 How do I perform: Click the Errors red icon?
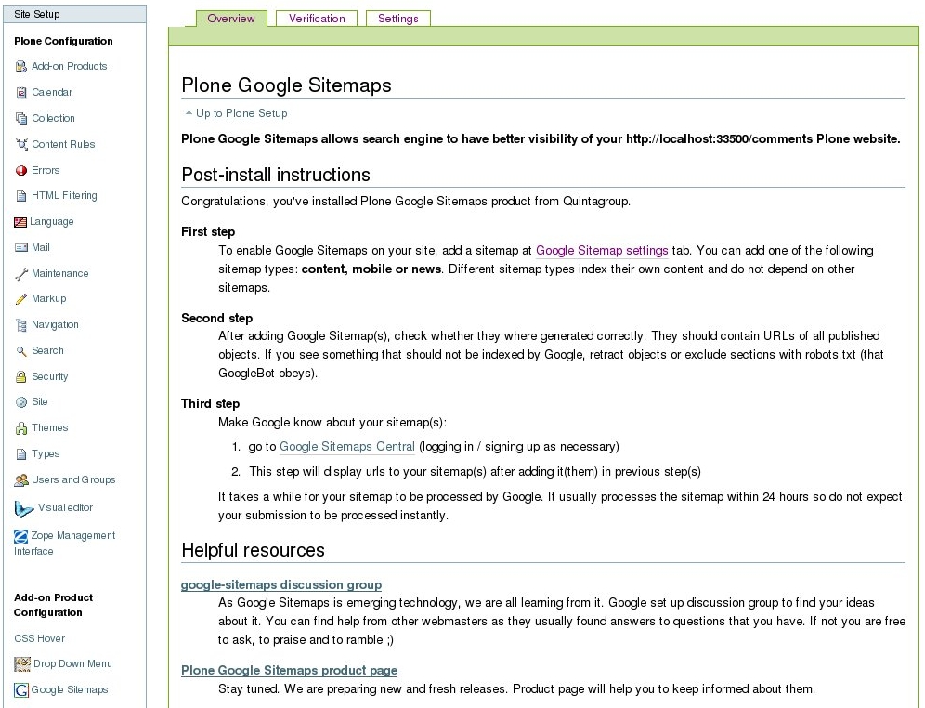click(21, 171)
